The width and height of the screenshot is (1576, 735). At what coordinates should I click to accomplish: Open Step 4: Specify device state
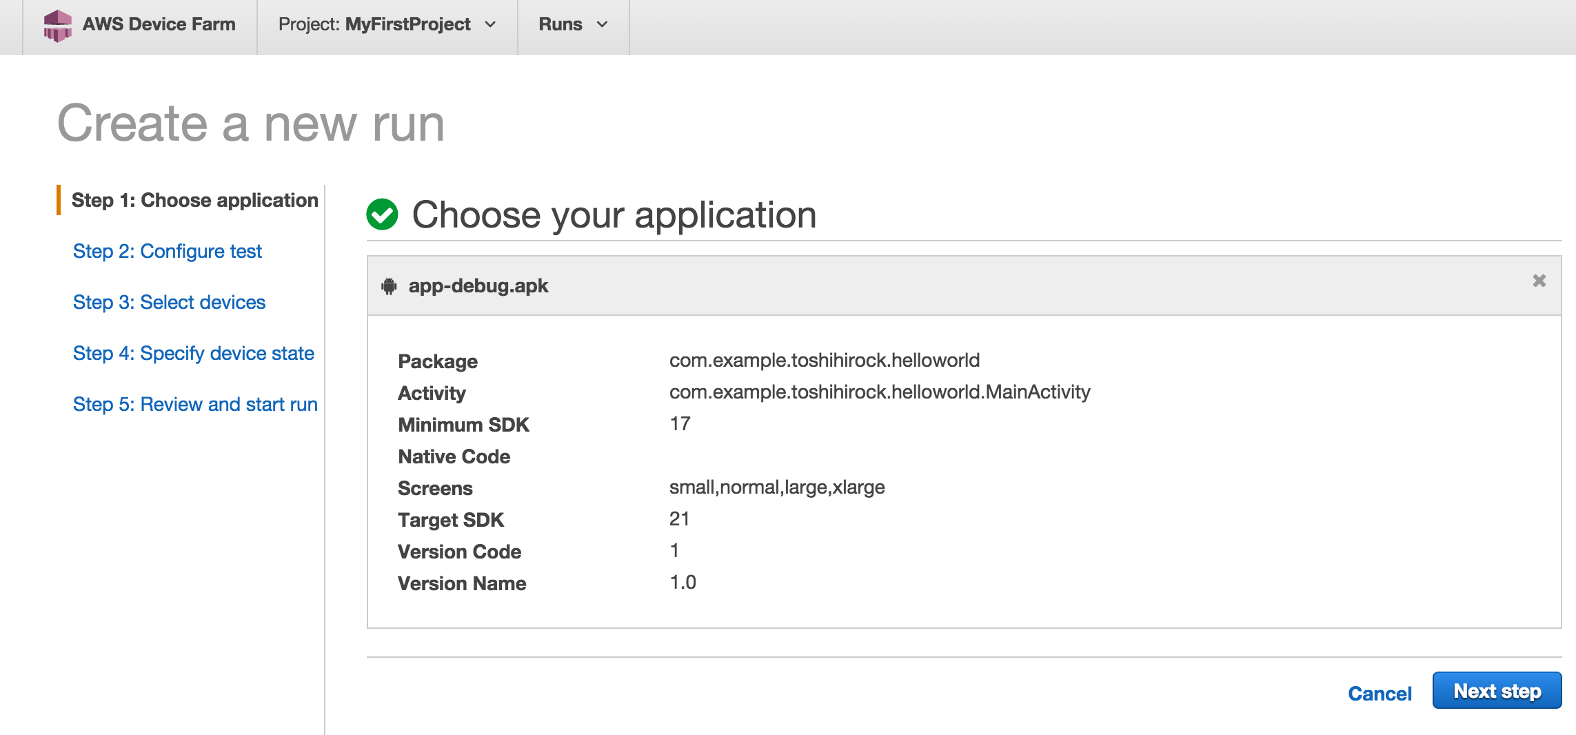click(x=193, y=353)
